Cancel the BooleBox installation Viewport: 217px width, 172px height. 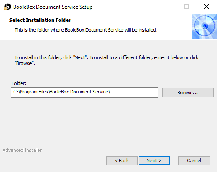tap(194, 161)
